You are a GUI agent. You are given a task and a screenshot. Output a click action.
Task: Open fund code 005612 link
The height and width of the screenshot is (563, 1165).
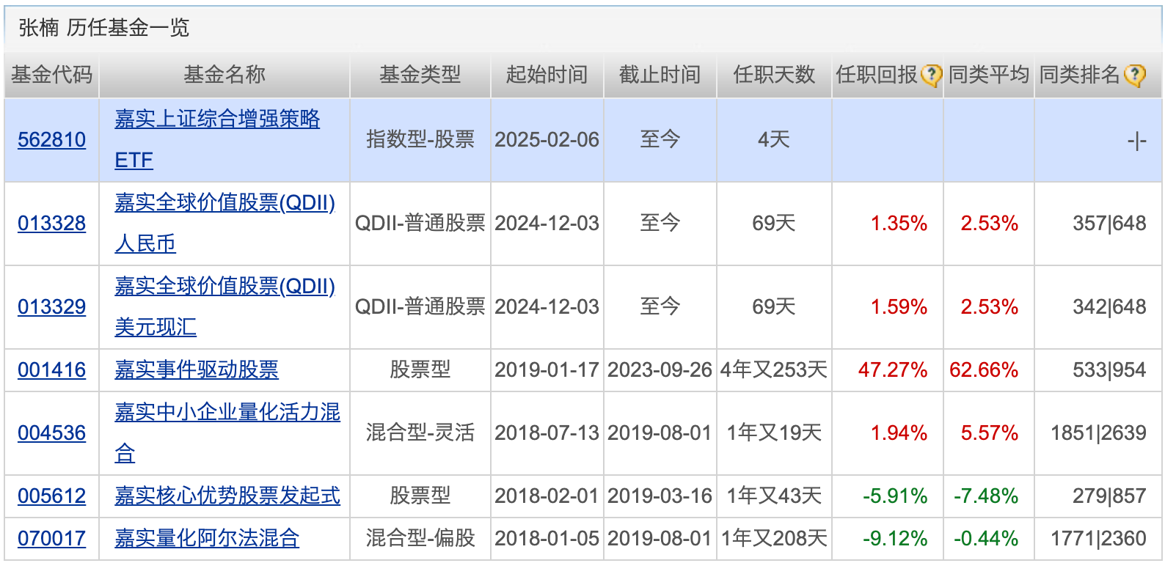click(51, 496)
